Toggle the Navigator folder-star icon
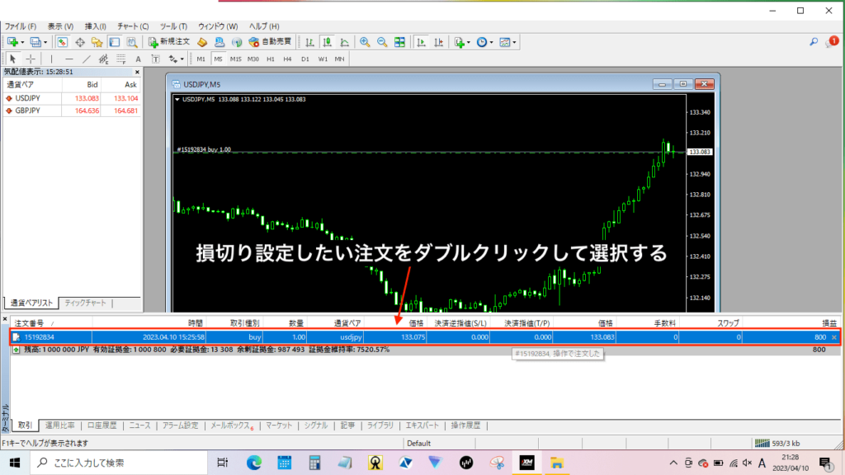 [97, 42]
